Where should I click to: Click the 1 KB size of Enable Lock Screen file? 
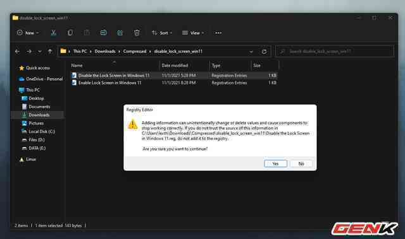point(272,83)
